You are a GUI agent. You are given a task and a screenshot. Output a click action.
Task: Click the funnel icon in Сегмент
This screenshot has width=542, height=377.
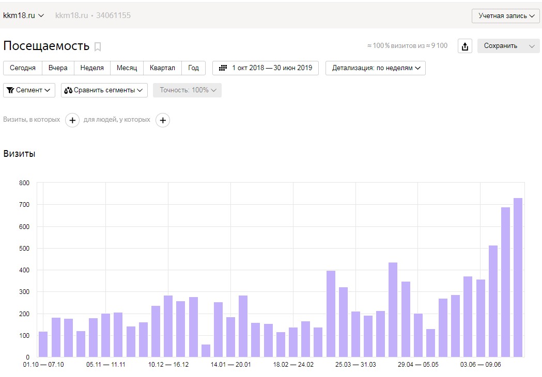[10, 90]
